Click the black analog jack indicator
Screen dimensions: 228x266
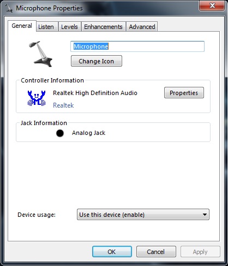point(60,133)
